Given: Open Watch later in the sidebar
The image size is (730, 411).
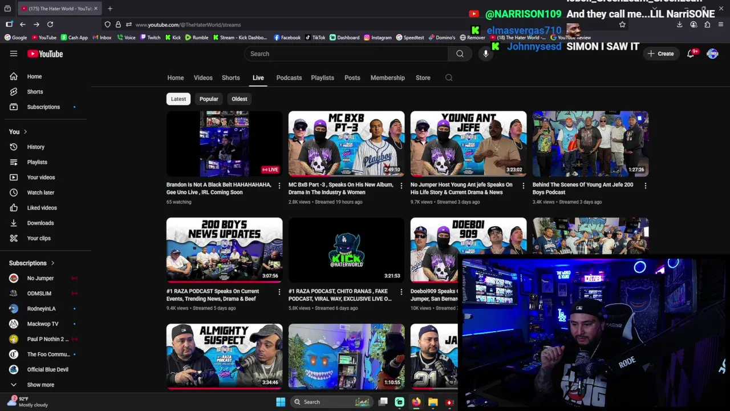Looking at the screenshot, I should coord(40,192).
